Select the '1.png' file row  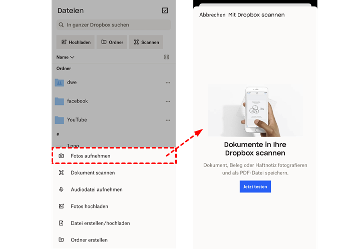(114, 145)
